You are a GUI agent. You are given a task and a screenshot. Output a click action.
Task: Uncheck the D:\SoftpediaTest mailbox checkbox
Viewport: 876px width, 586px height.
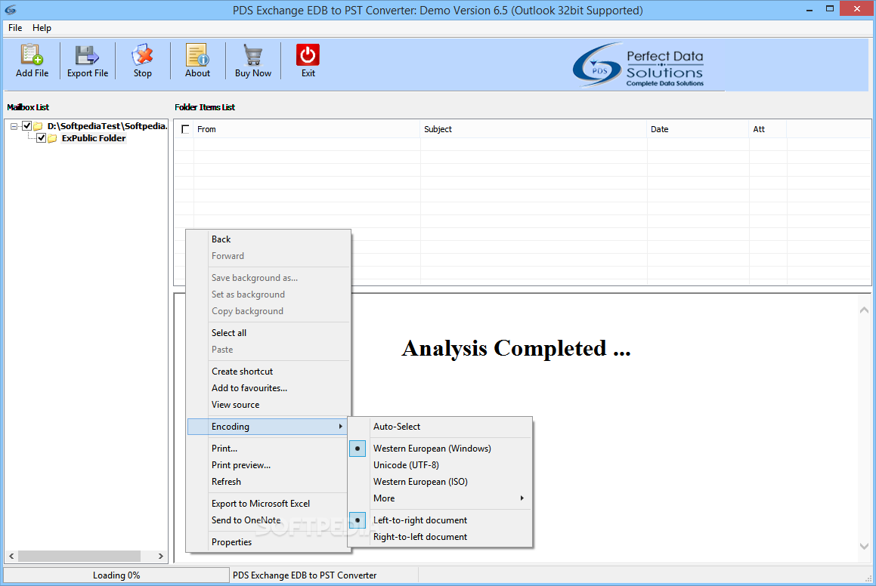pyautogui.click(x=26, y=126)
